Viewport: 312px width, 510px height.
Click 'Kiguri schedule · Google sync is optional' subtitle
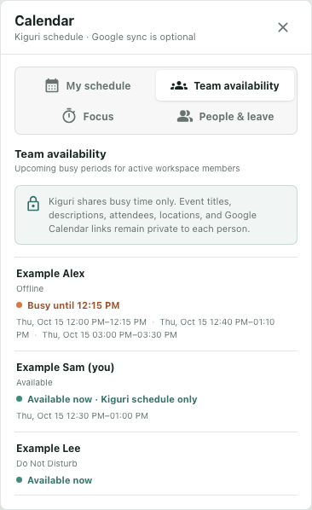tap(106, 37)
